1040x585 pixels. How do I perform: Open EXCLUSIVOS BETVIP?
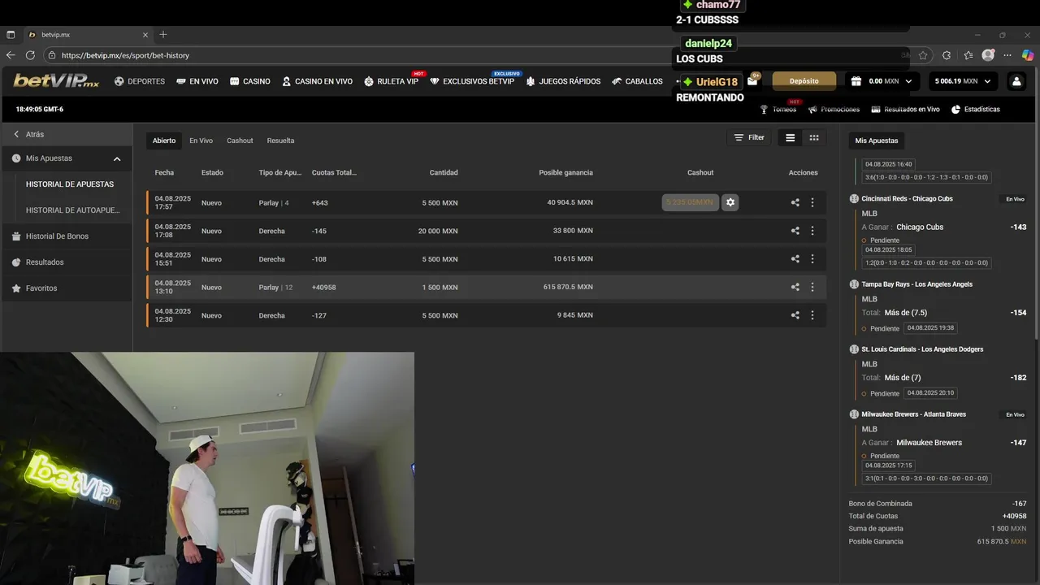(472, 81)
